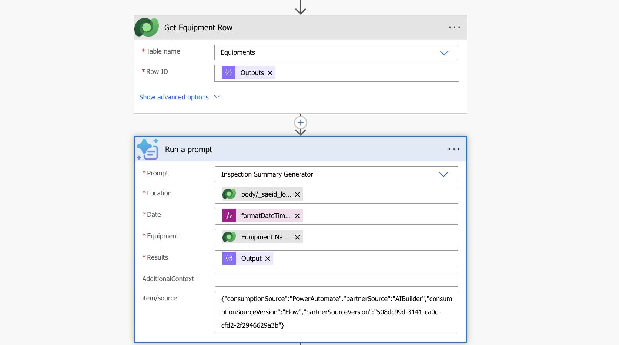Click the item/source JSON text field
Screen dimensions: 619x345
point(337,312)
